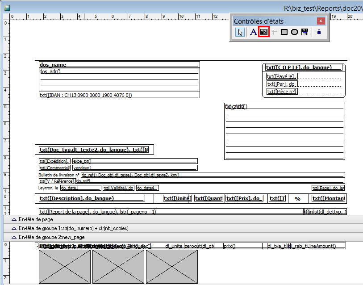The height and width of the screenshot is (285, 363).
Task: Select the txt([Prix], do_ header field
Action: pyautogui.click(x=244, y=198)
